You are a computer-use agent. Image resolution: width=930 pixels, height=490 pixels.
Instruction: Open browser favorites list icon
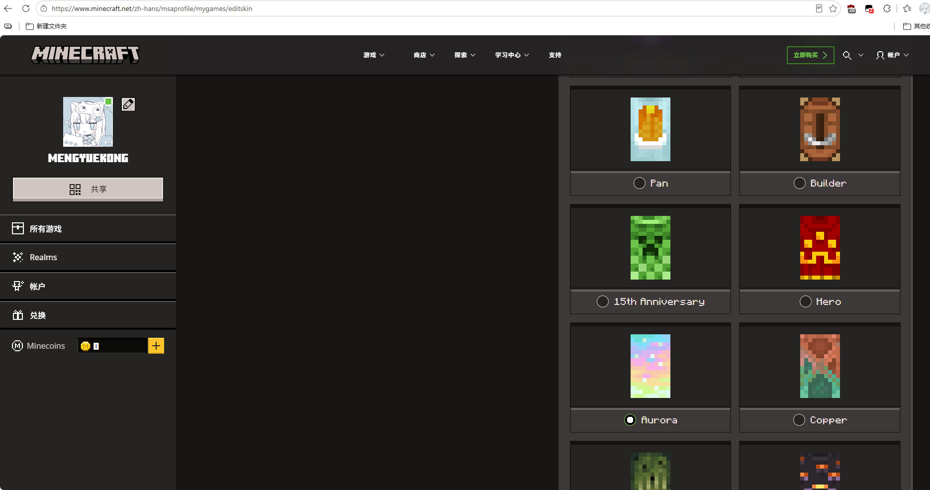click(907, 8)
